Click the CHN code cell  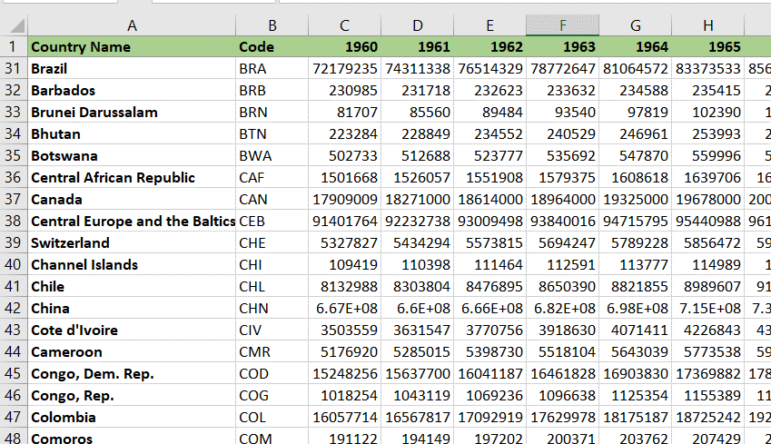point(272,309)
